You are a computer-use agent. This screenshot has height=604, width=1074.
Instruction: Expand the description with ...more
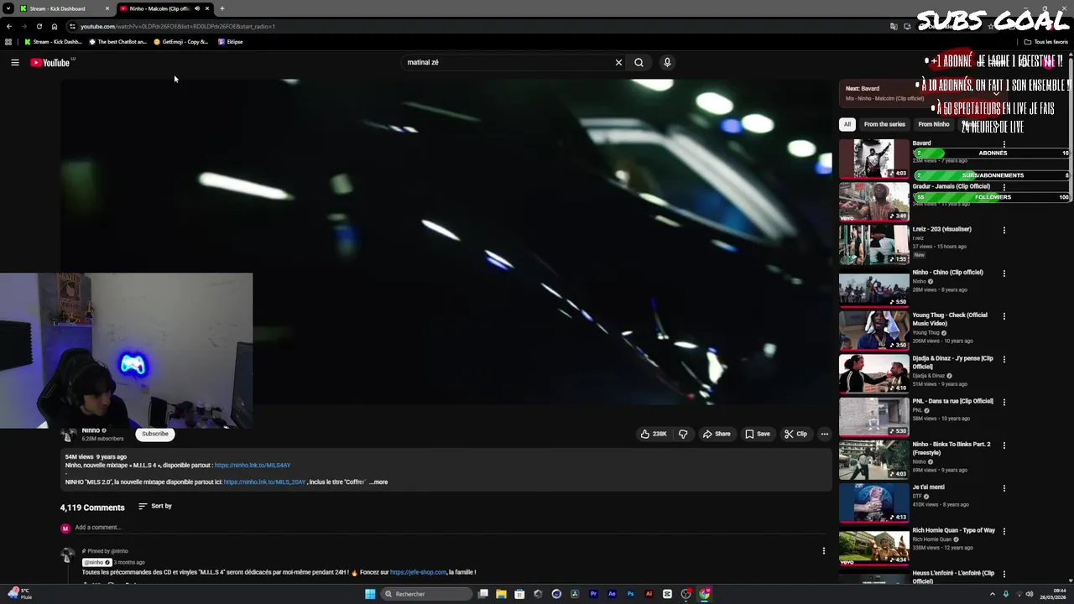click(378, 482)
